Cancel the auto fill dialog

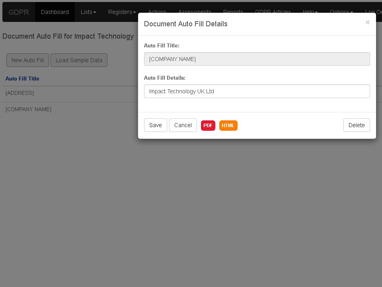coord(183,125)
